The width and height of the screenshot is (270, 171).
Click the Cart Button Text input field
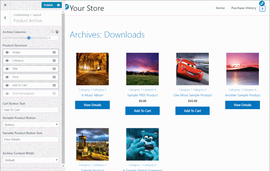(31, 110)
